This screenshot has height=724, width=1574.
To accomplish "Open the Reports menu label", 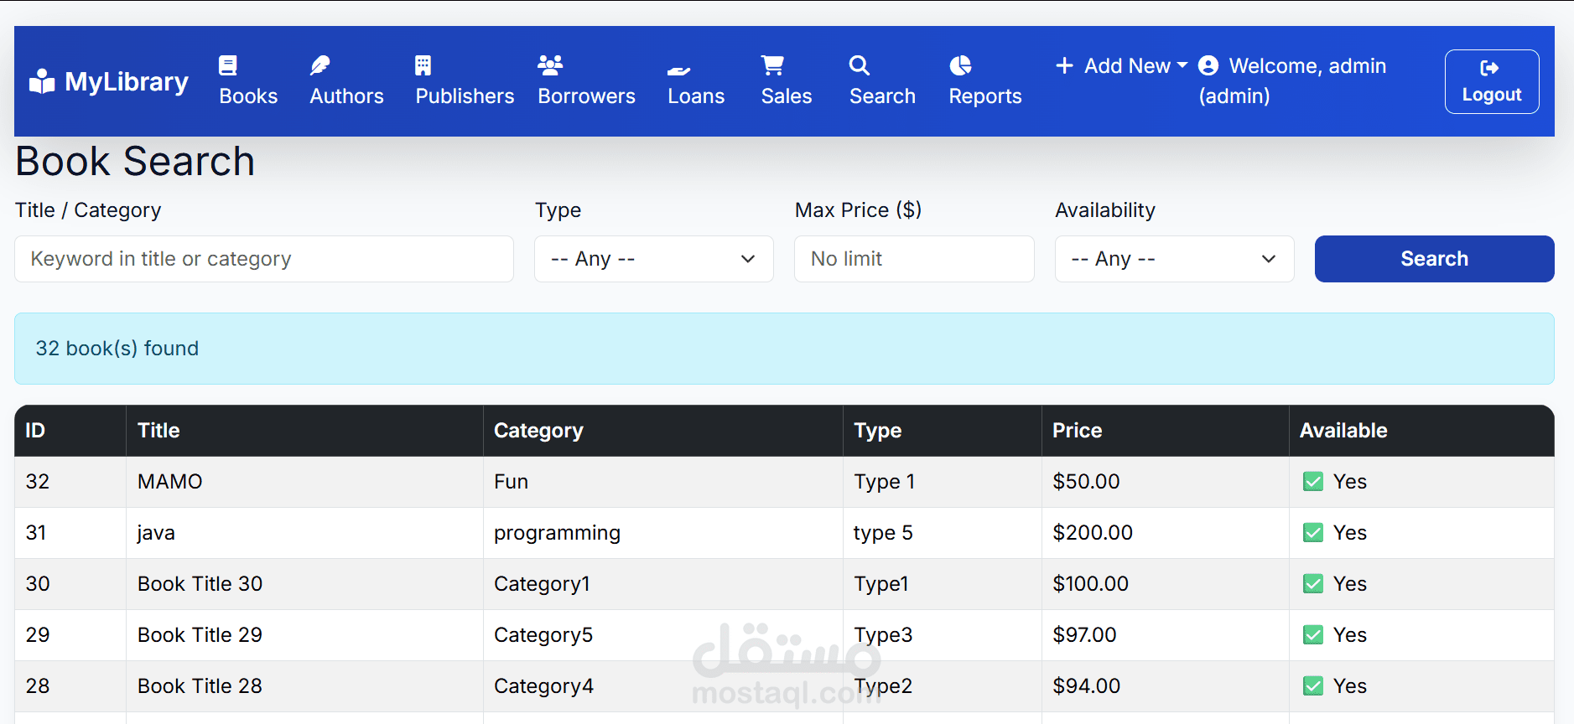I will (985, 96).
